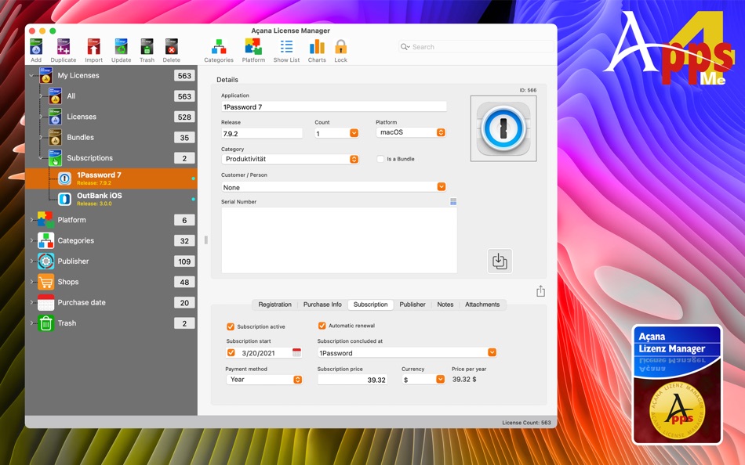This screenshot has width=745, height=465.
Task: Switch to the Registration tab
Action: [x=274, y=305]
